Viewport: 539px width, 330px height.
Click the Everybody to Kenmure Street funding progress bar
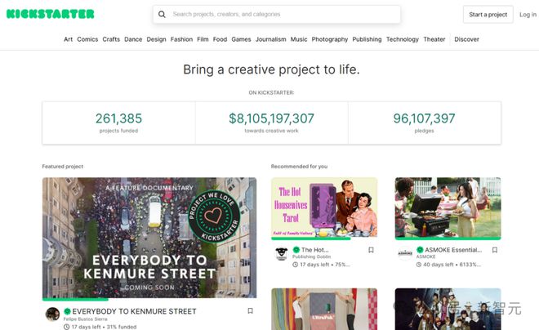click(x=149, y=300)
